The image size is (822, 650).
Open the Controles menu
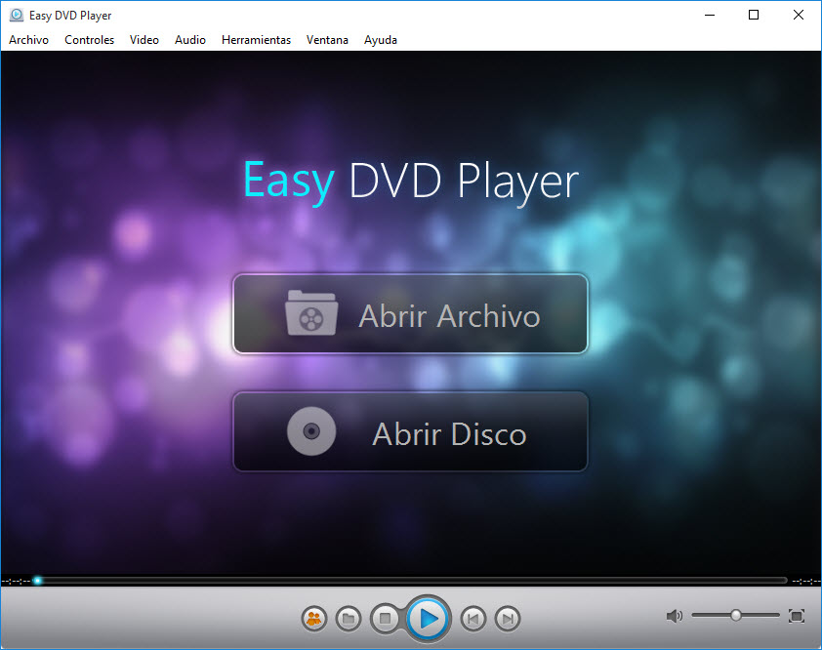pos(89,40)
